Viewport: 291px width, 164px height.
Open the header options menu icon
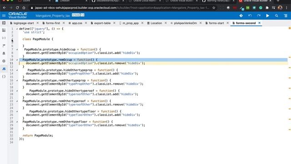[286, 15]
